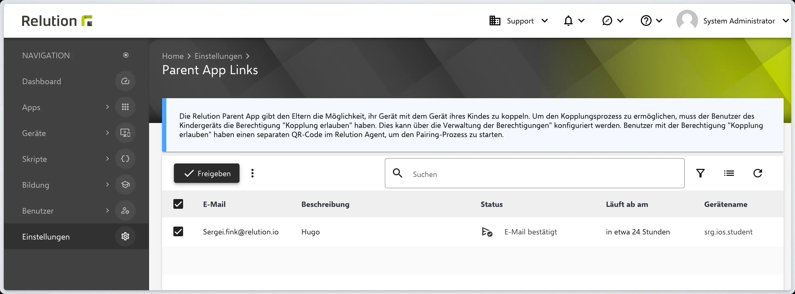This screenshot has height=294, width=795.
Task: Open the list view options icon
Action: pyautogui.click(x=729, y=173)
